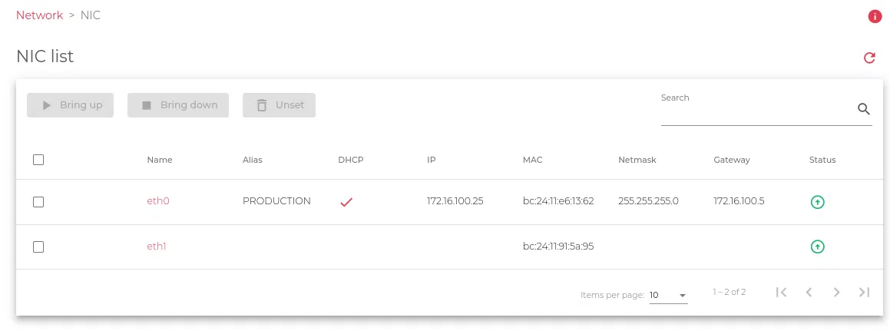This screenshot has height=331, width=890.
Task: Go to the next page
Action: [837, 292]
